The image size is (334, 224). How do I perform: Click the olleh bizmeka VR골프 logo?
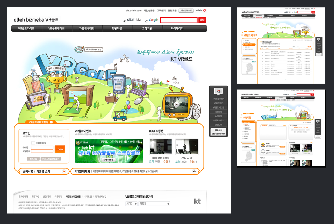tap(36, 20)
